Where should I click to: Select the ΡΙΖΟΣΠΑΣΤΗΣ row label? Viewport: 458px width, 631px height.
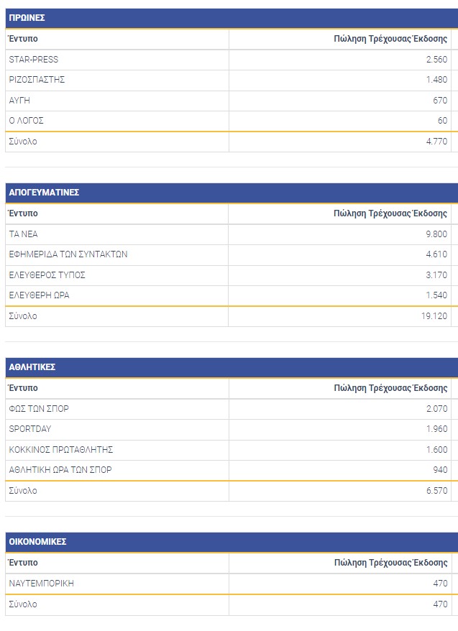pos(37,80)
